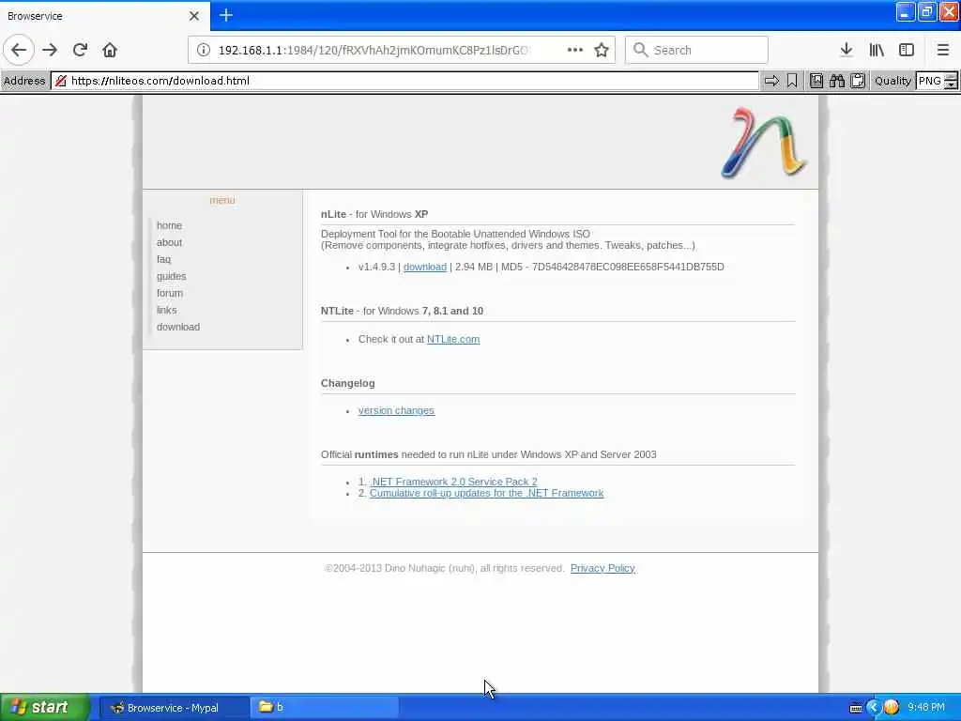Open the keyboard tray icon
Viewport: 961px width, 721px height.
click(856, 708)
